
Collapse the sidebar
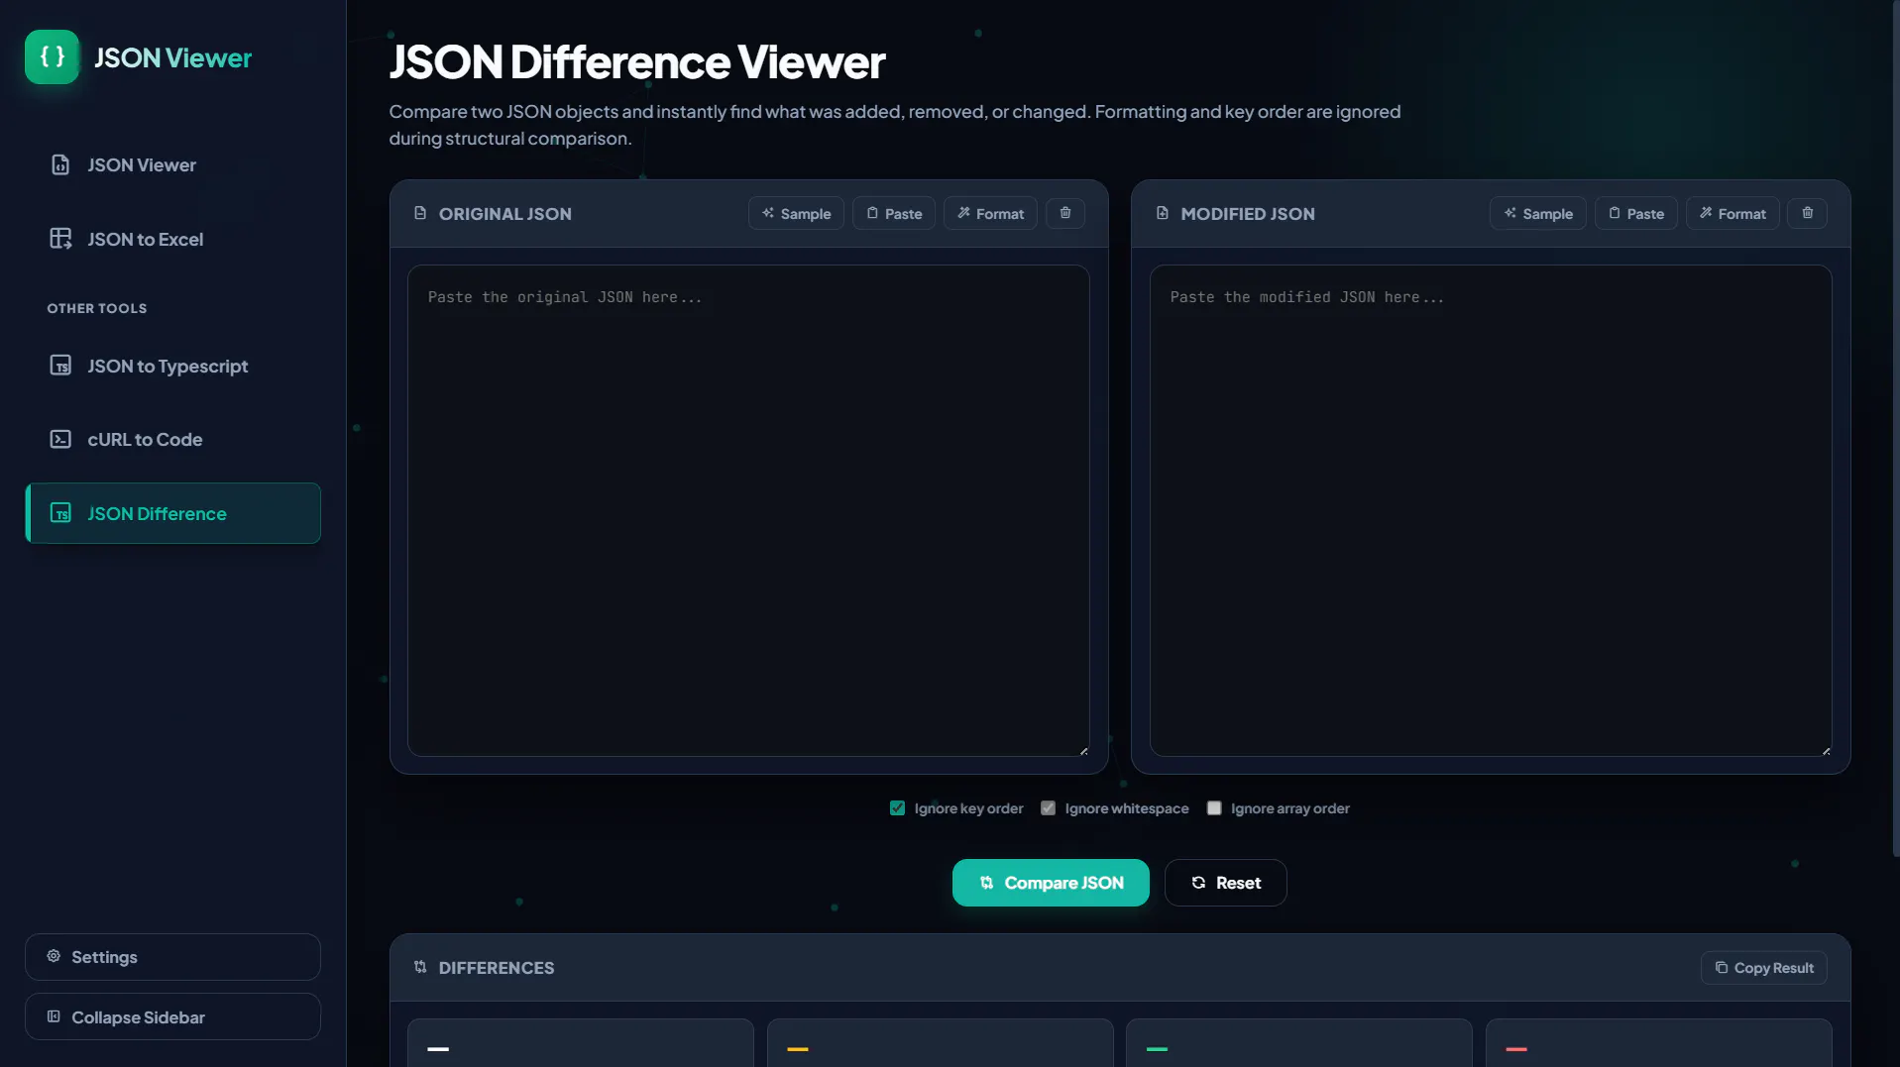pos(172,1016)
